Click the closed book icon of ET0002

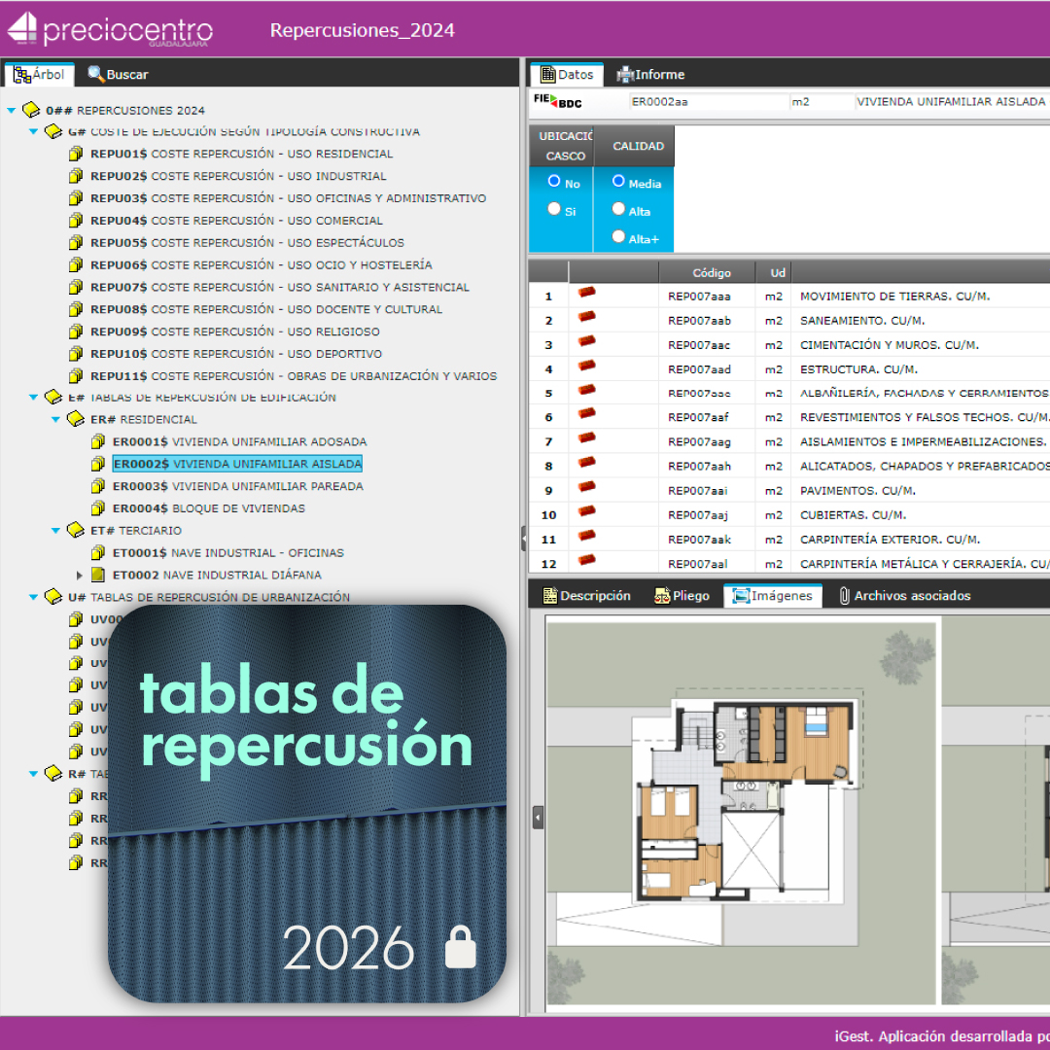pyautogui.click(x=98, y=575)
